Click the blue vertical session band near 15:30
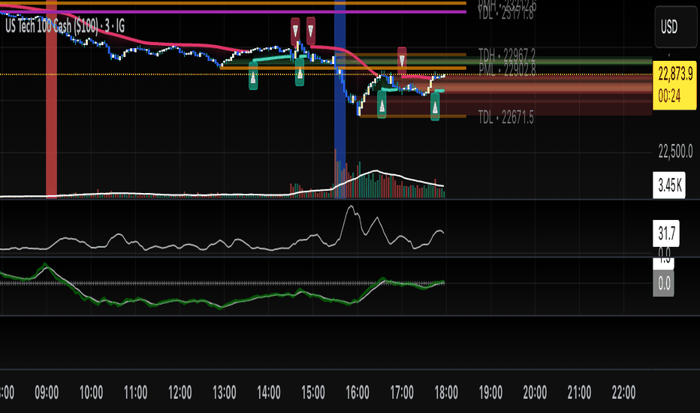 (x=340, y=98)
